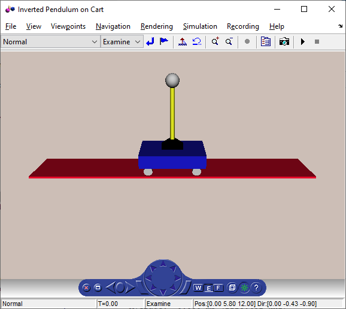Switch to Fly mode with F button
Screen dimensions: 346x309
(218, 288)
